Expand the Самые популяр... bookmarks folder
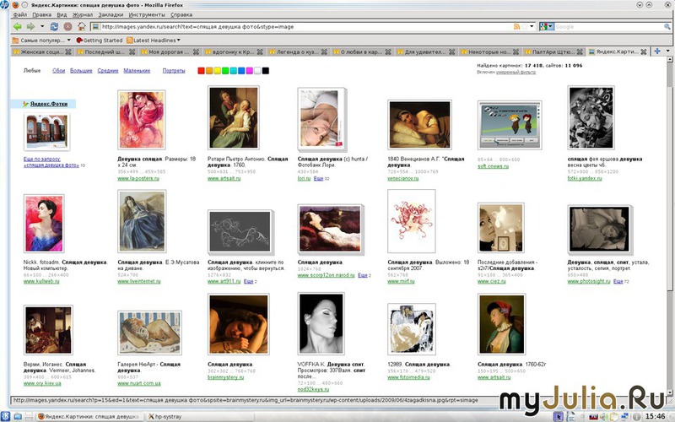Image resolution: width=675 pixels, height=422 pixels. tap(41, 40)
